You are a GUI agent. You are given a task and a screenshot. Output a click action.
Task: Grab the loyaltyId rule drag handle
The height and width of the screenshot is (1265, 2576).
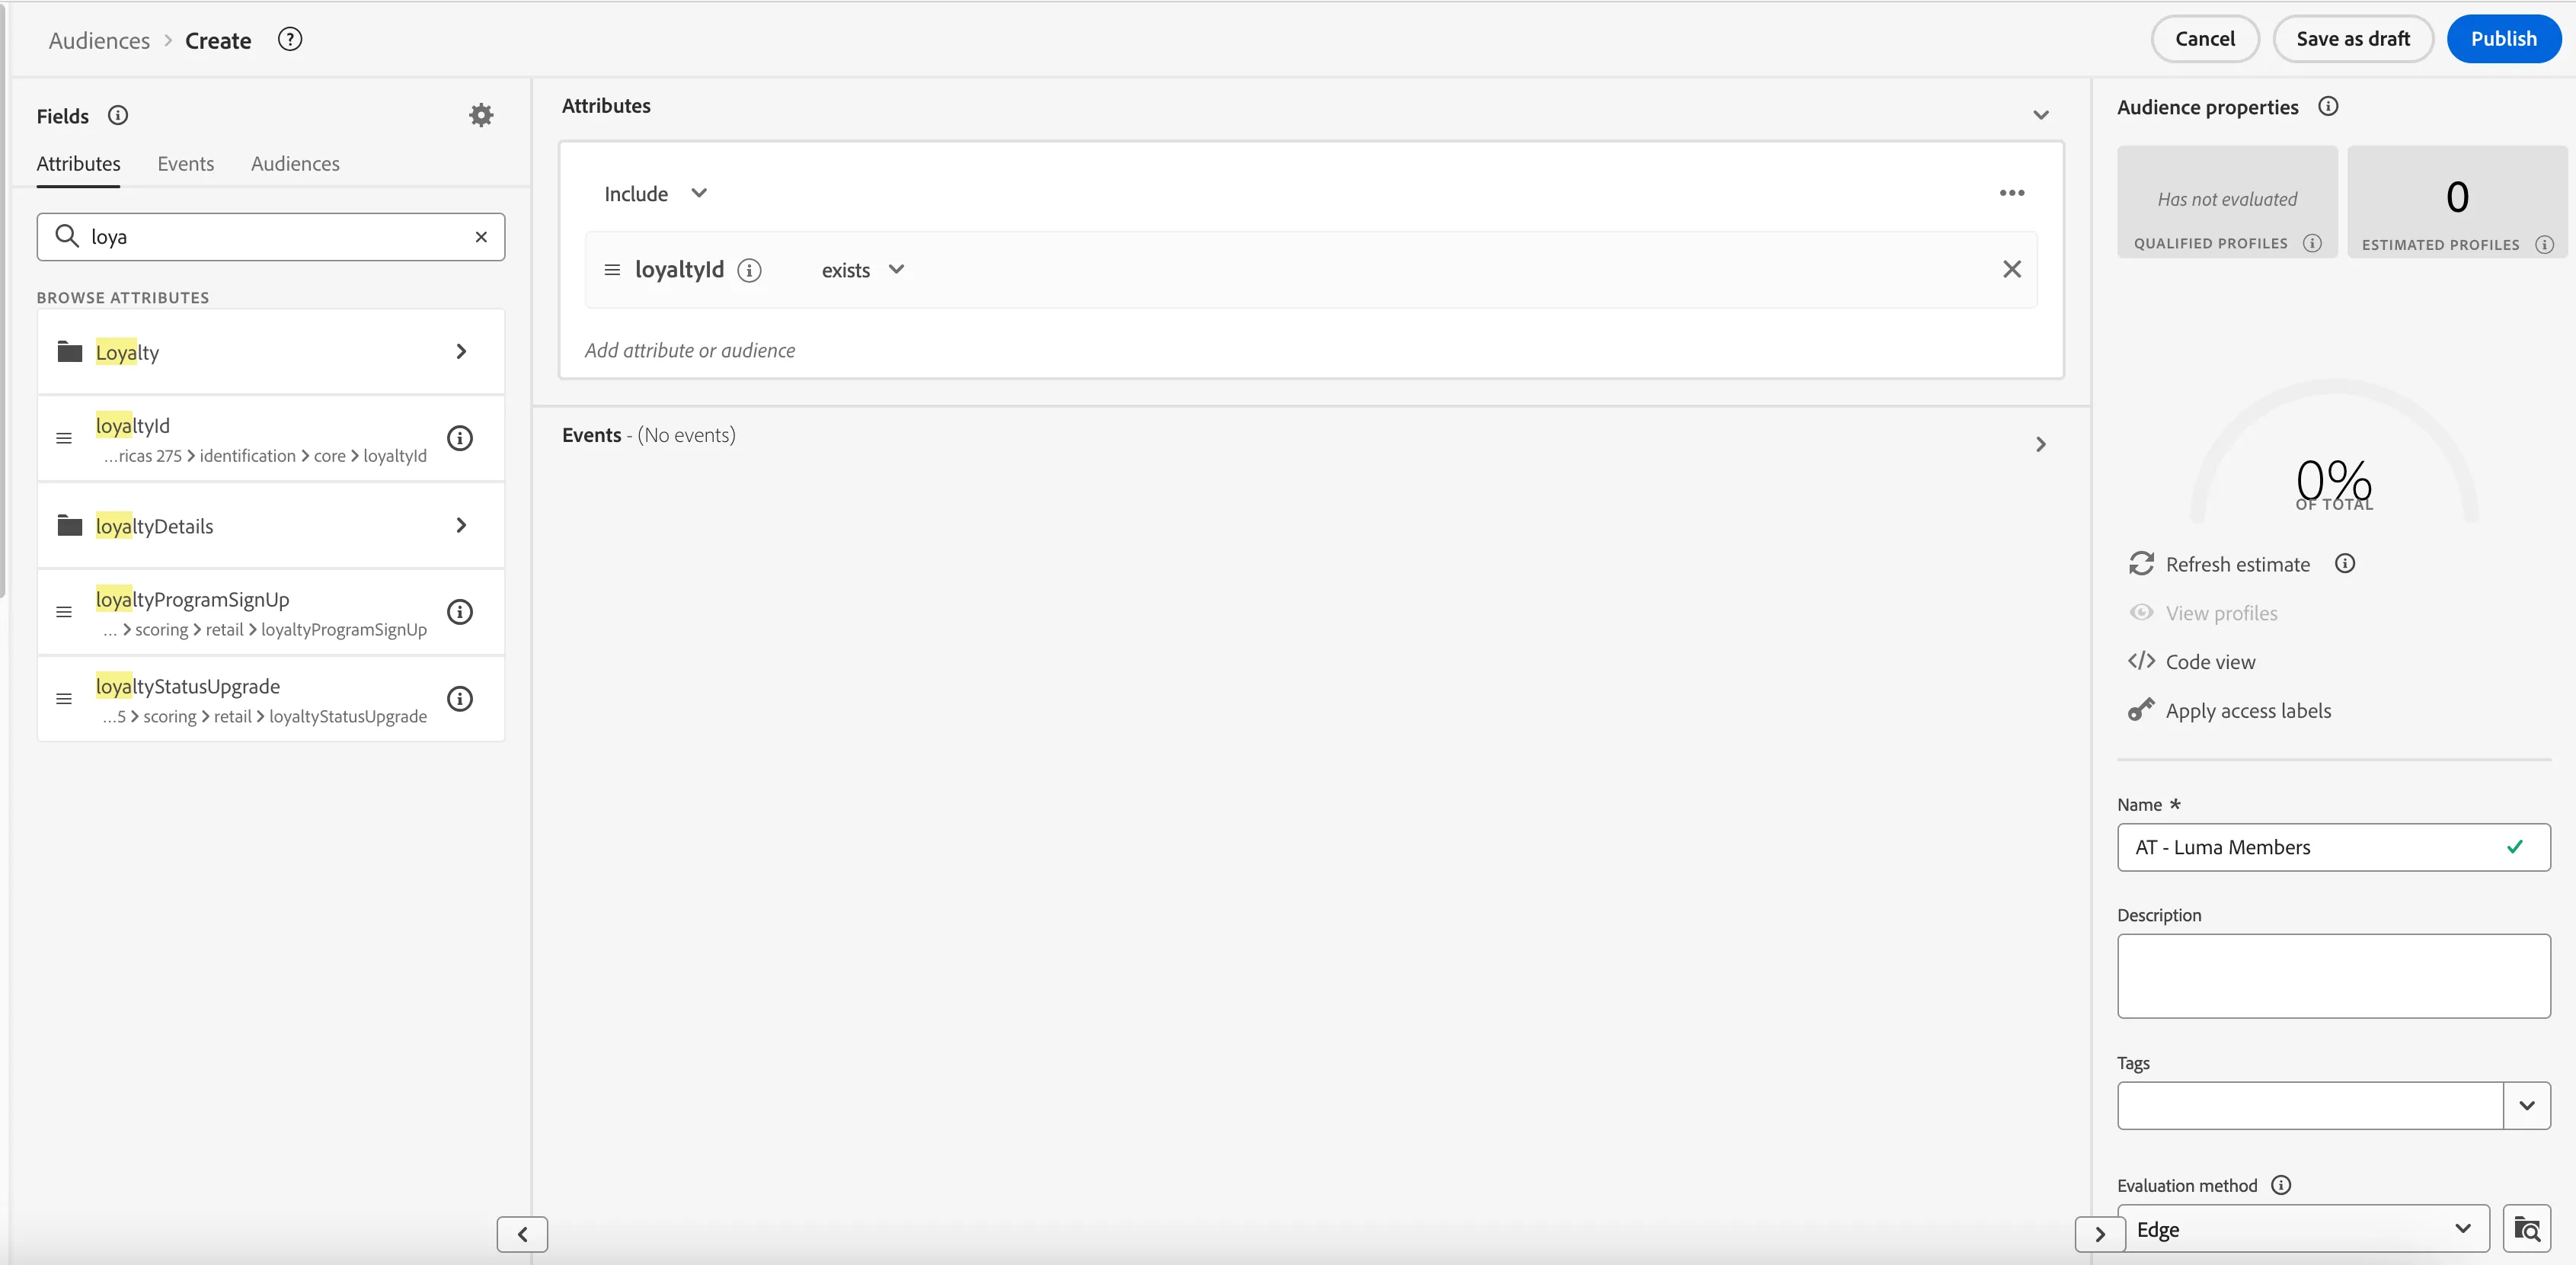(612, 271)
